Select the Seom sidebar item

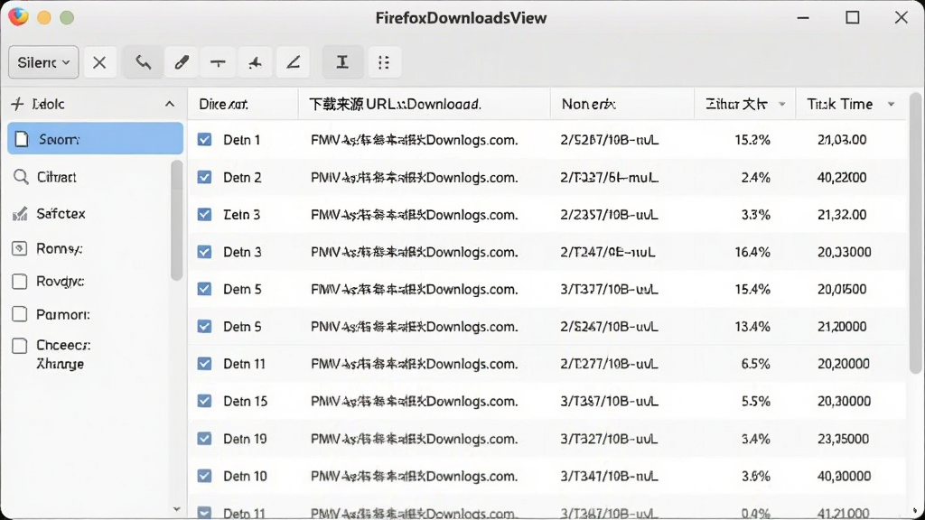95,139
